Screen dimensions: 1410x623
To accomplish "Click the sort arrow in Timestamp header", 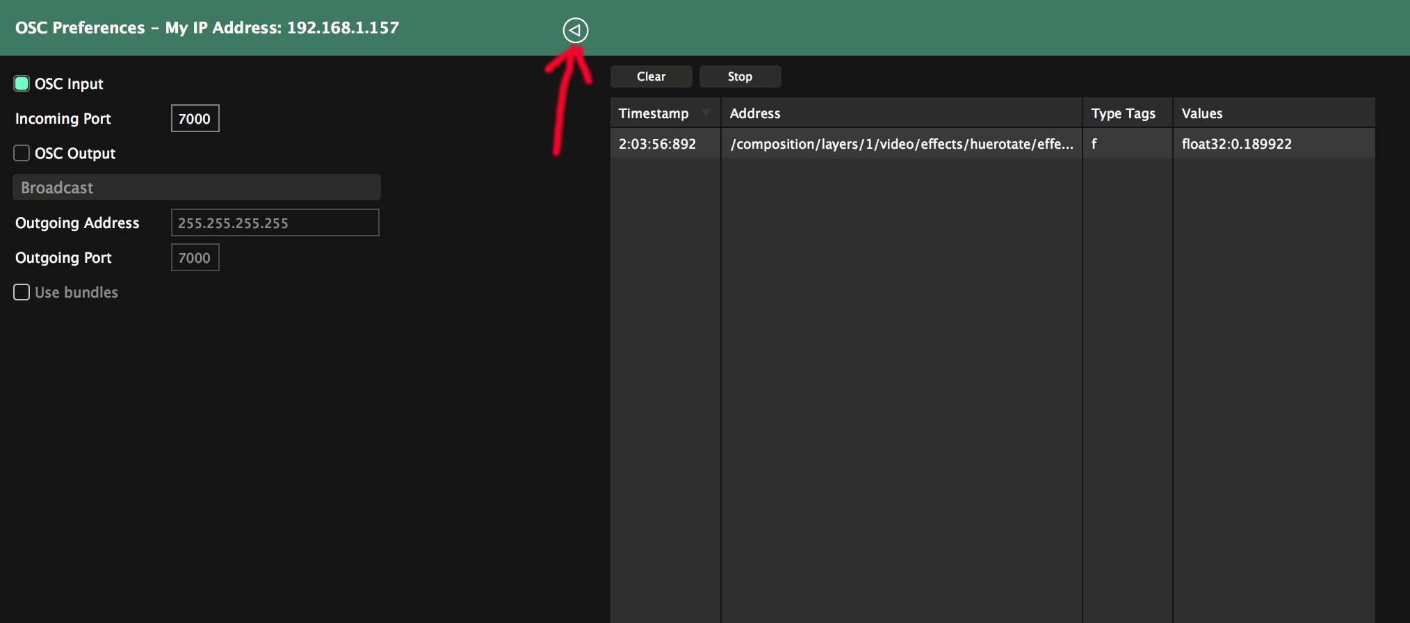I will 706,113.
